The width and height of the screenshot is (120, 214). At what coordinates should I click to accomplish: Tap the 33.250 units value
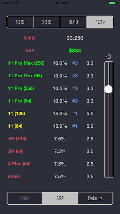(x=75, y=38)
